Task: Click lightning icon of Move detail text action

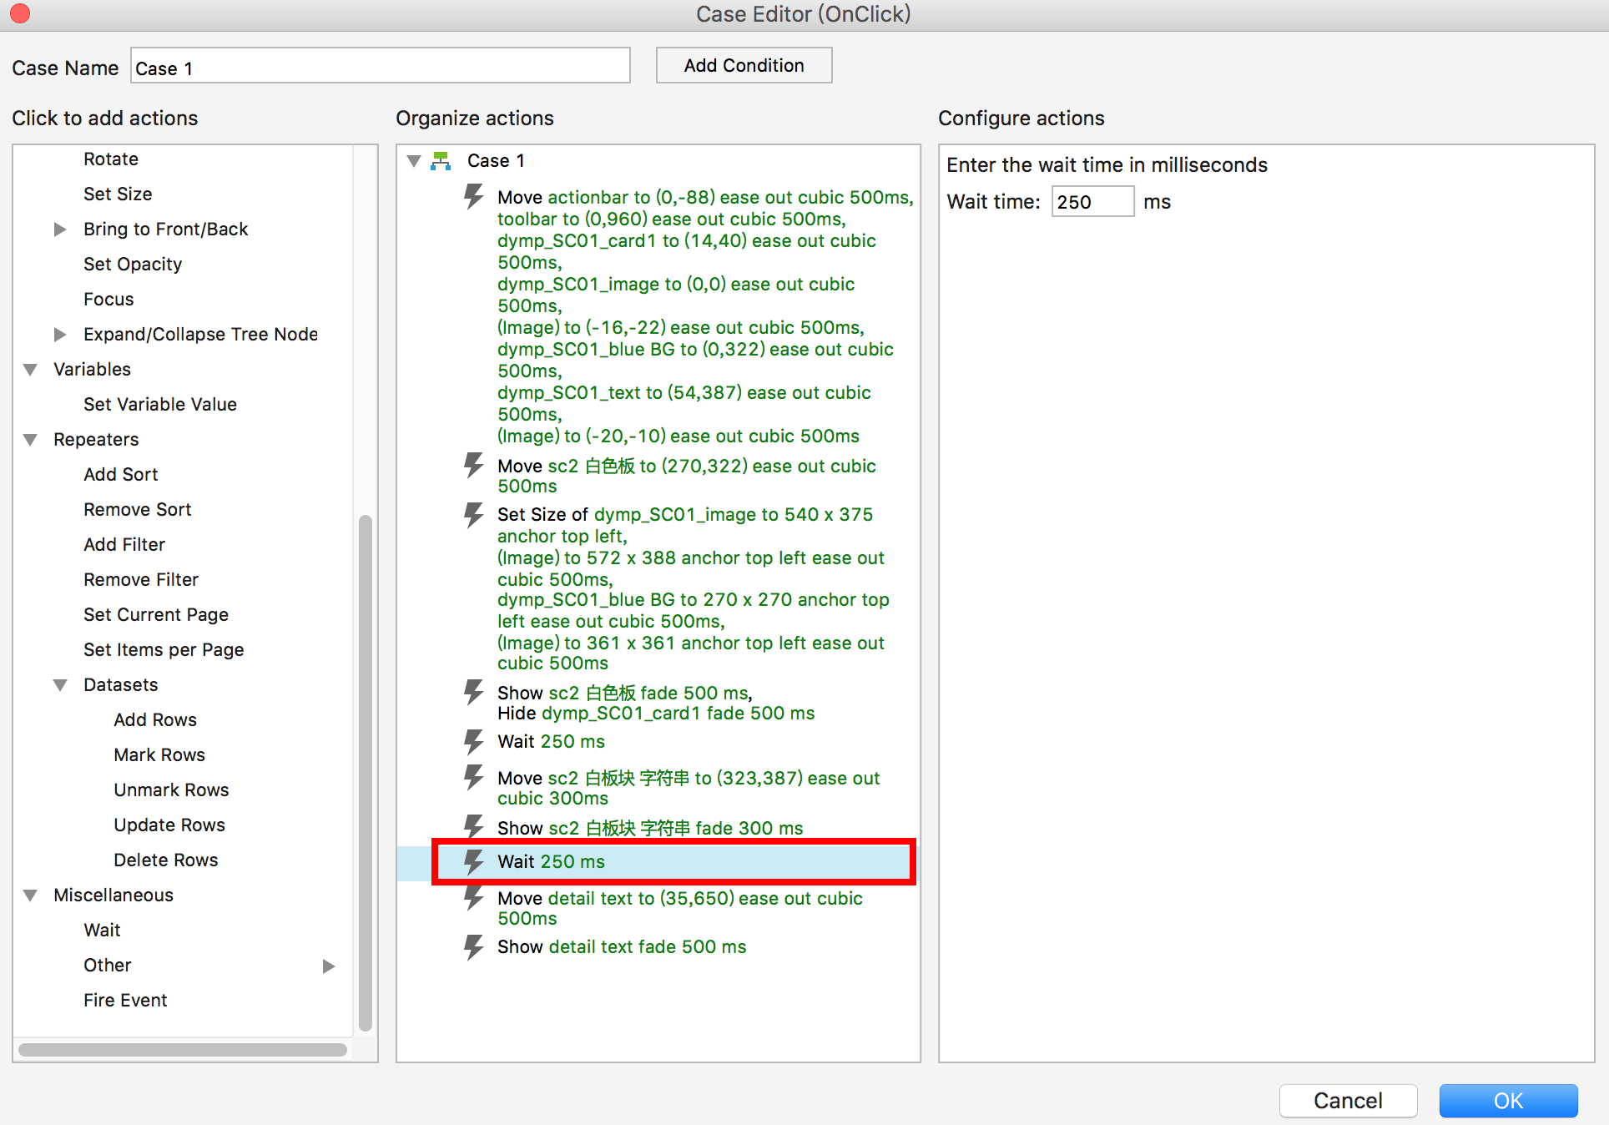Action: [x=474, y=898]
